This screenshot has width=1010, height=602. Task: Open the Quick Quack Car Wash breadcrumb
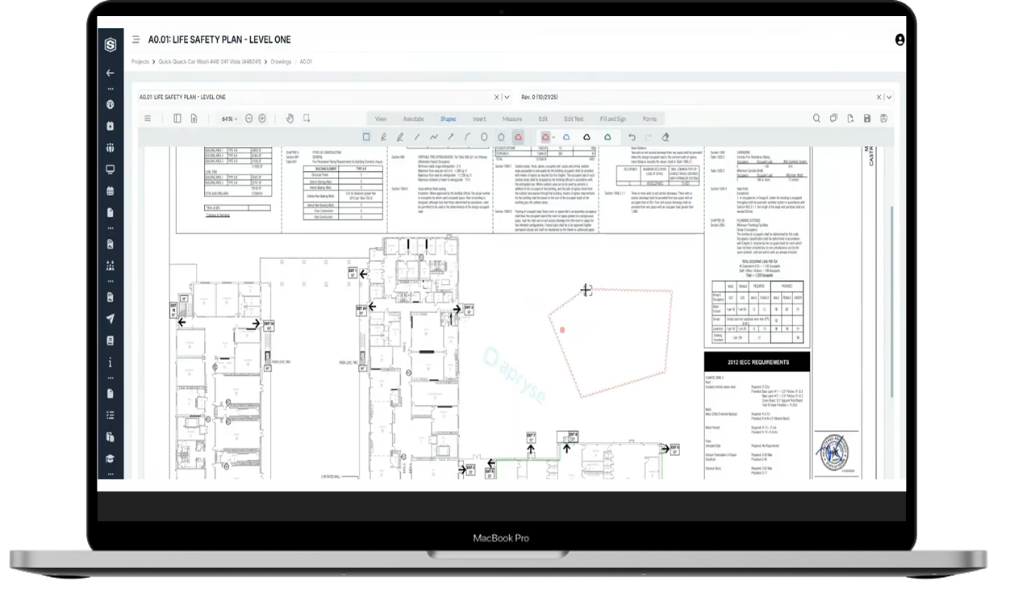(210, 61)
